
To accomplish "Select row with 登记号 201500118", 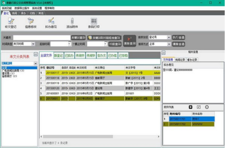I will click(100, 78).
